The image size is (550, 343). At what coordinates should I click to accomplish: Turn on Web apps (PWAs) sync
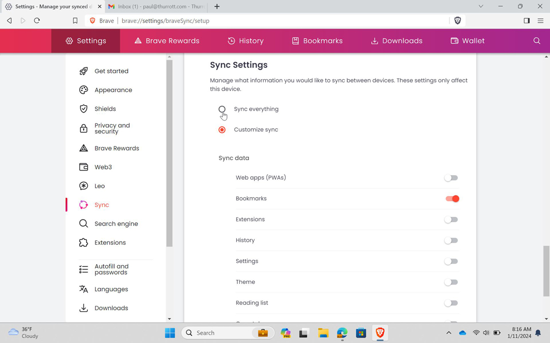(451, 178)
